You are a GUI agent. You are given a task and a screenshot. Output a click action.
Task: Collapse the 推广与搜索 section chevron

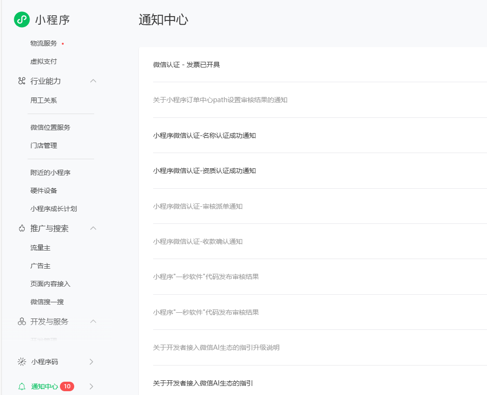pos(93,228)
